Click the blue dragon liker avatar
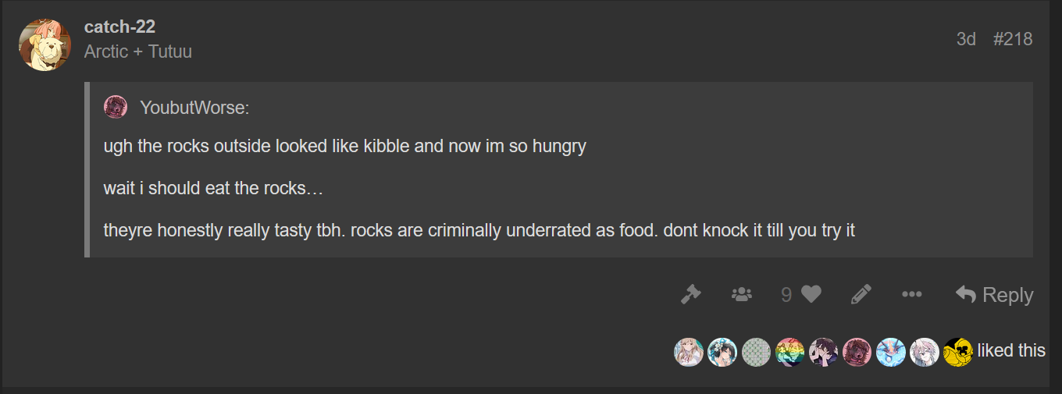The width and height of the screenshot is (1062, 394). (890, 352)
